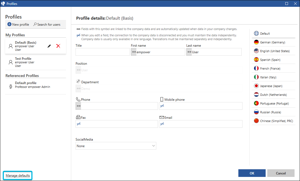300x181 pixels.
Task: Click the Department field showing Demo
Action: (x=159, y=88)
